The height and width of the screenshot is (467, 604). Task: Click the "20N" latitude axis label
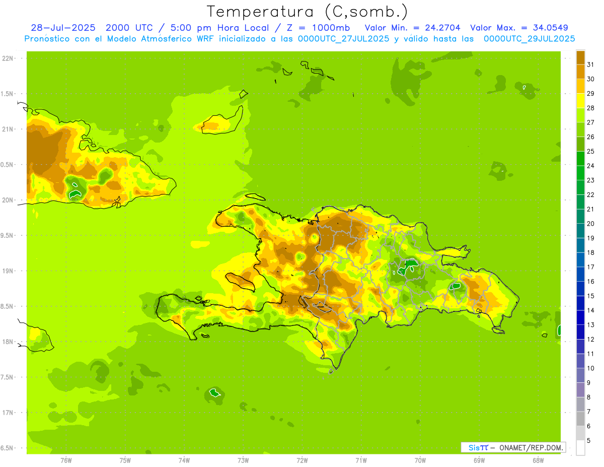[7, 200]
